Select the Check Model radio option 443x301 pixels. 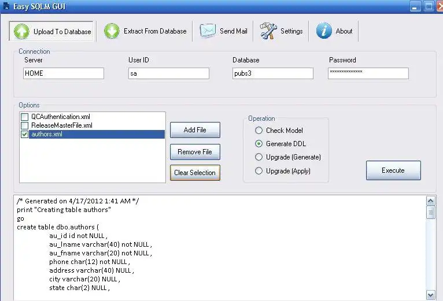259,131
